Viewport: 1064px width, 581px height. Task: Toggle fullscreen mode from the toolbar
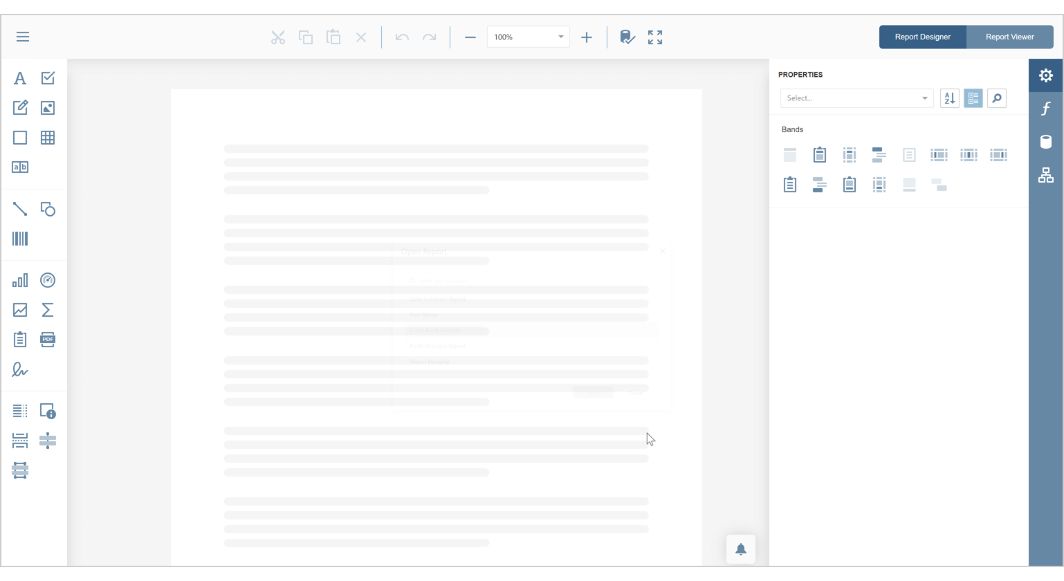654,37
